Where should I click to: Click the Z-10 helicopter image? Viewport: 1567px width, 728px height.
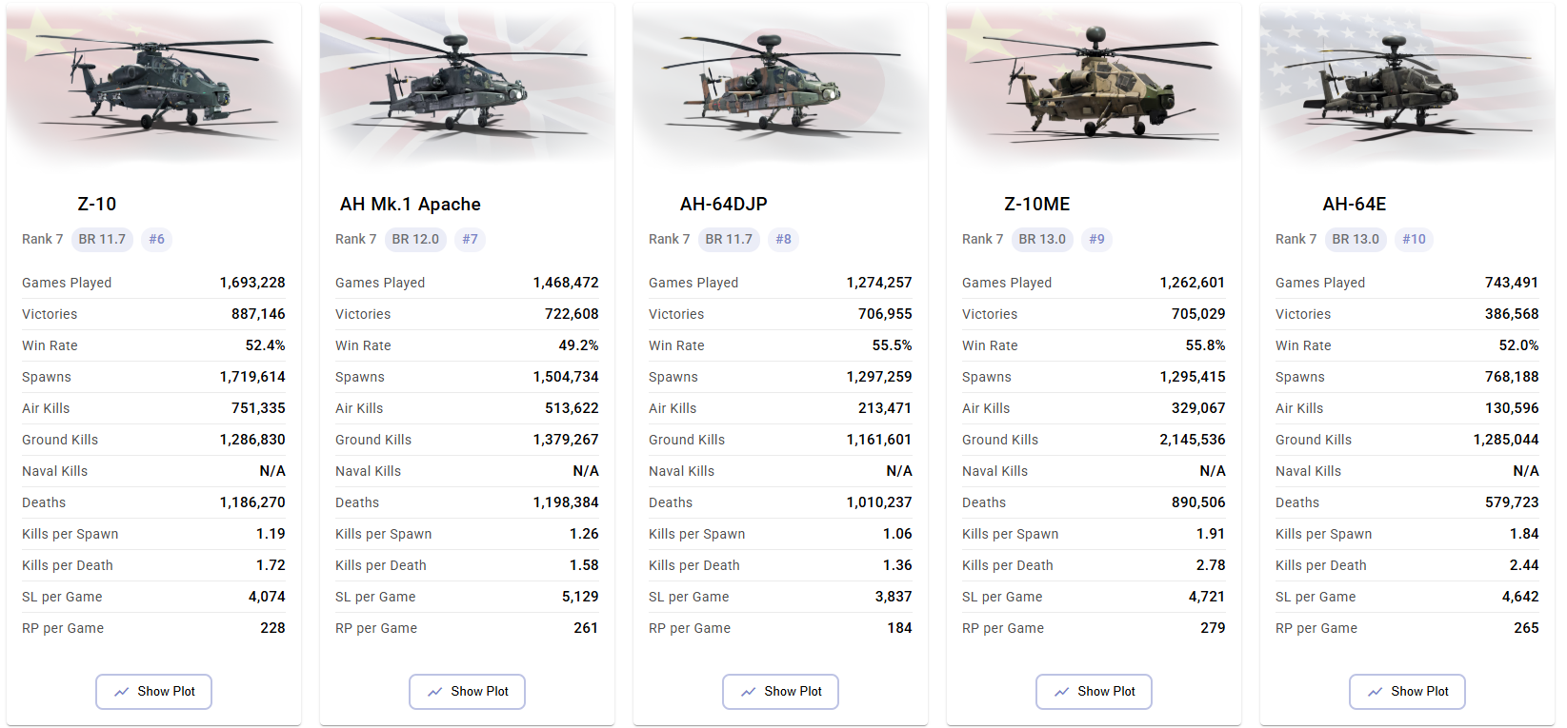tap(152, 84)
